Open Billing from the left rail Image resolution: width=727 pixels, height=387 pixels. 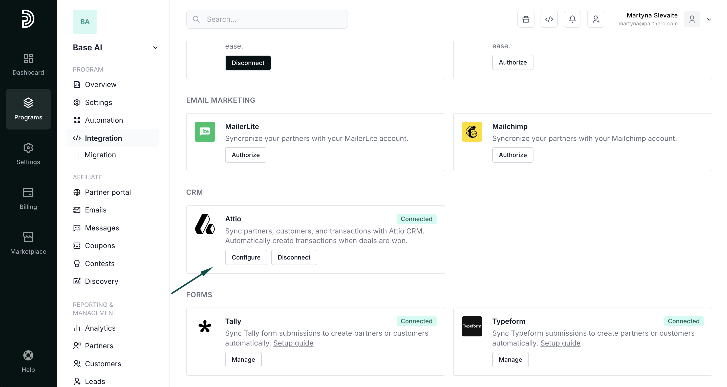(x=28, y=199)
